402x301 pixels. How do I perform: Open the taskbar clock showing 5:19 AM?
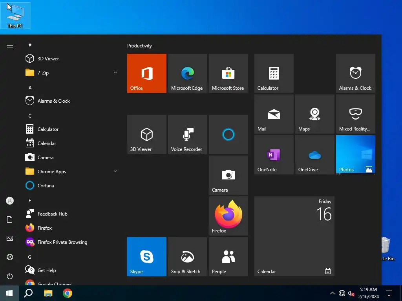(368, 293)
